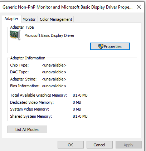Click List All Modes button
The height and width of the screenshot is (151, 146).
coord(27,130)
